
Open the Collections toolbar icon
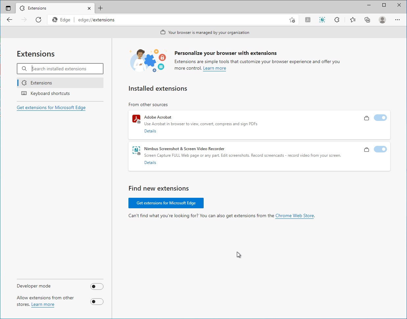(367, 20)
